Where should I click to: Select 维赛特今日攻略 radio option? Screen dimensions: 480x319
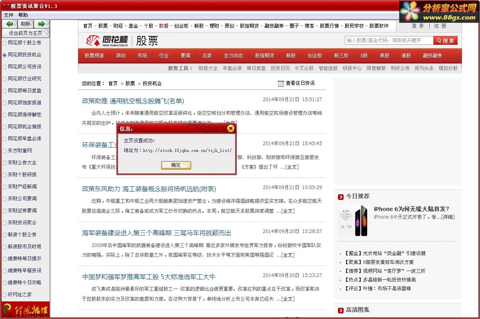tap(22, 283)
